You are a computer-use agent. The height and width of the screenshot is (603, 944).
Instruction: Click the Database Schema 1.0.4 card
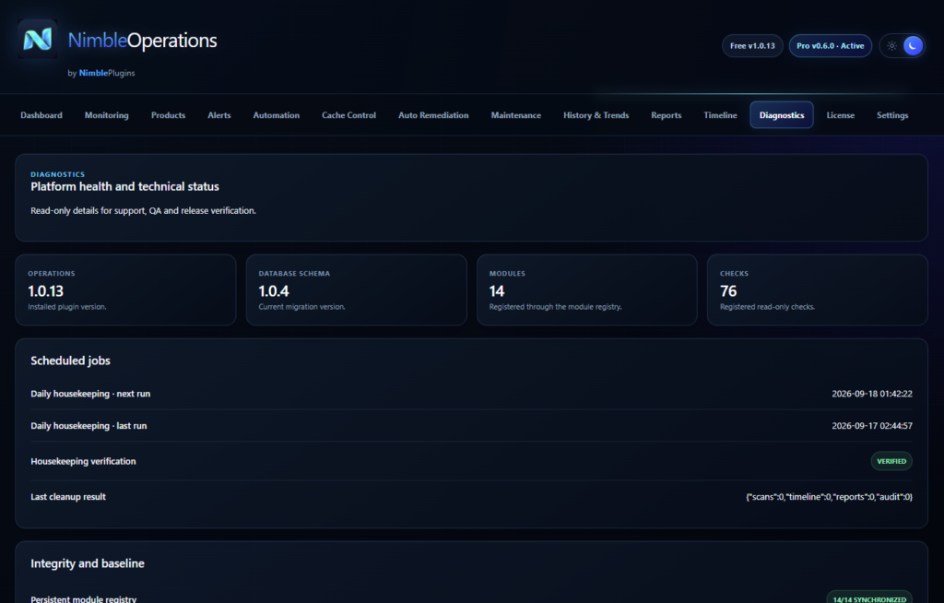coord(356,290)
